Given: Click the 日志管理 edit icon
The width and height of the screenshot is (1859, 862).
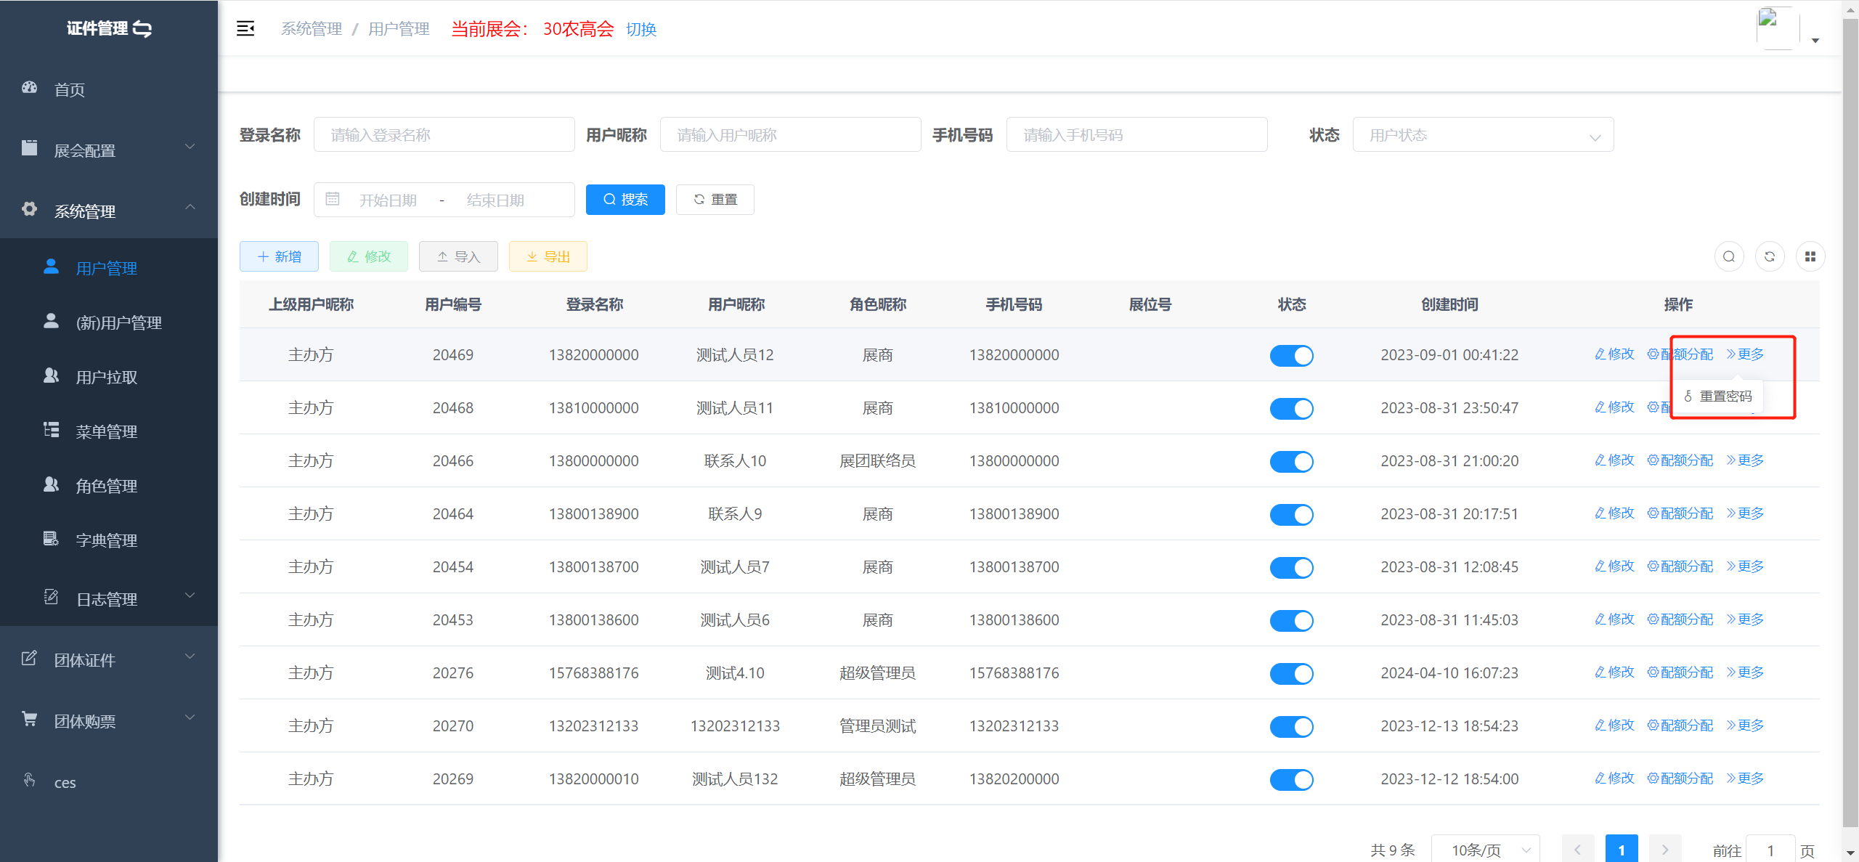Looking at the screenshot, I should point(51,597).
